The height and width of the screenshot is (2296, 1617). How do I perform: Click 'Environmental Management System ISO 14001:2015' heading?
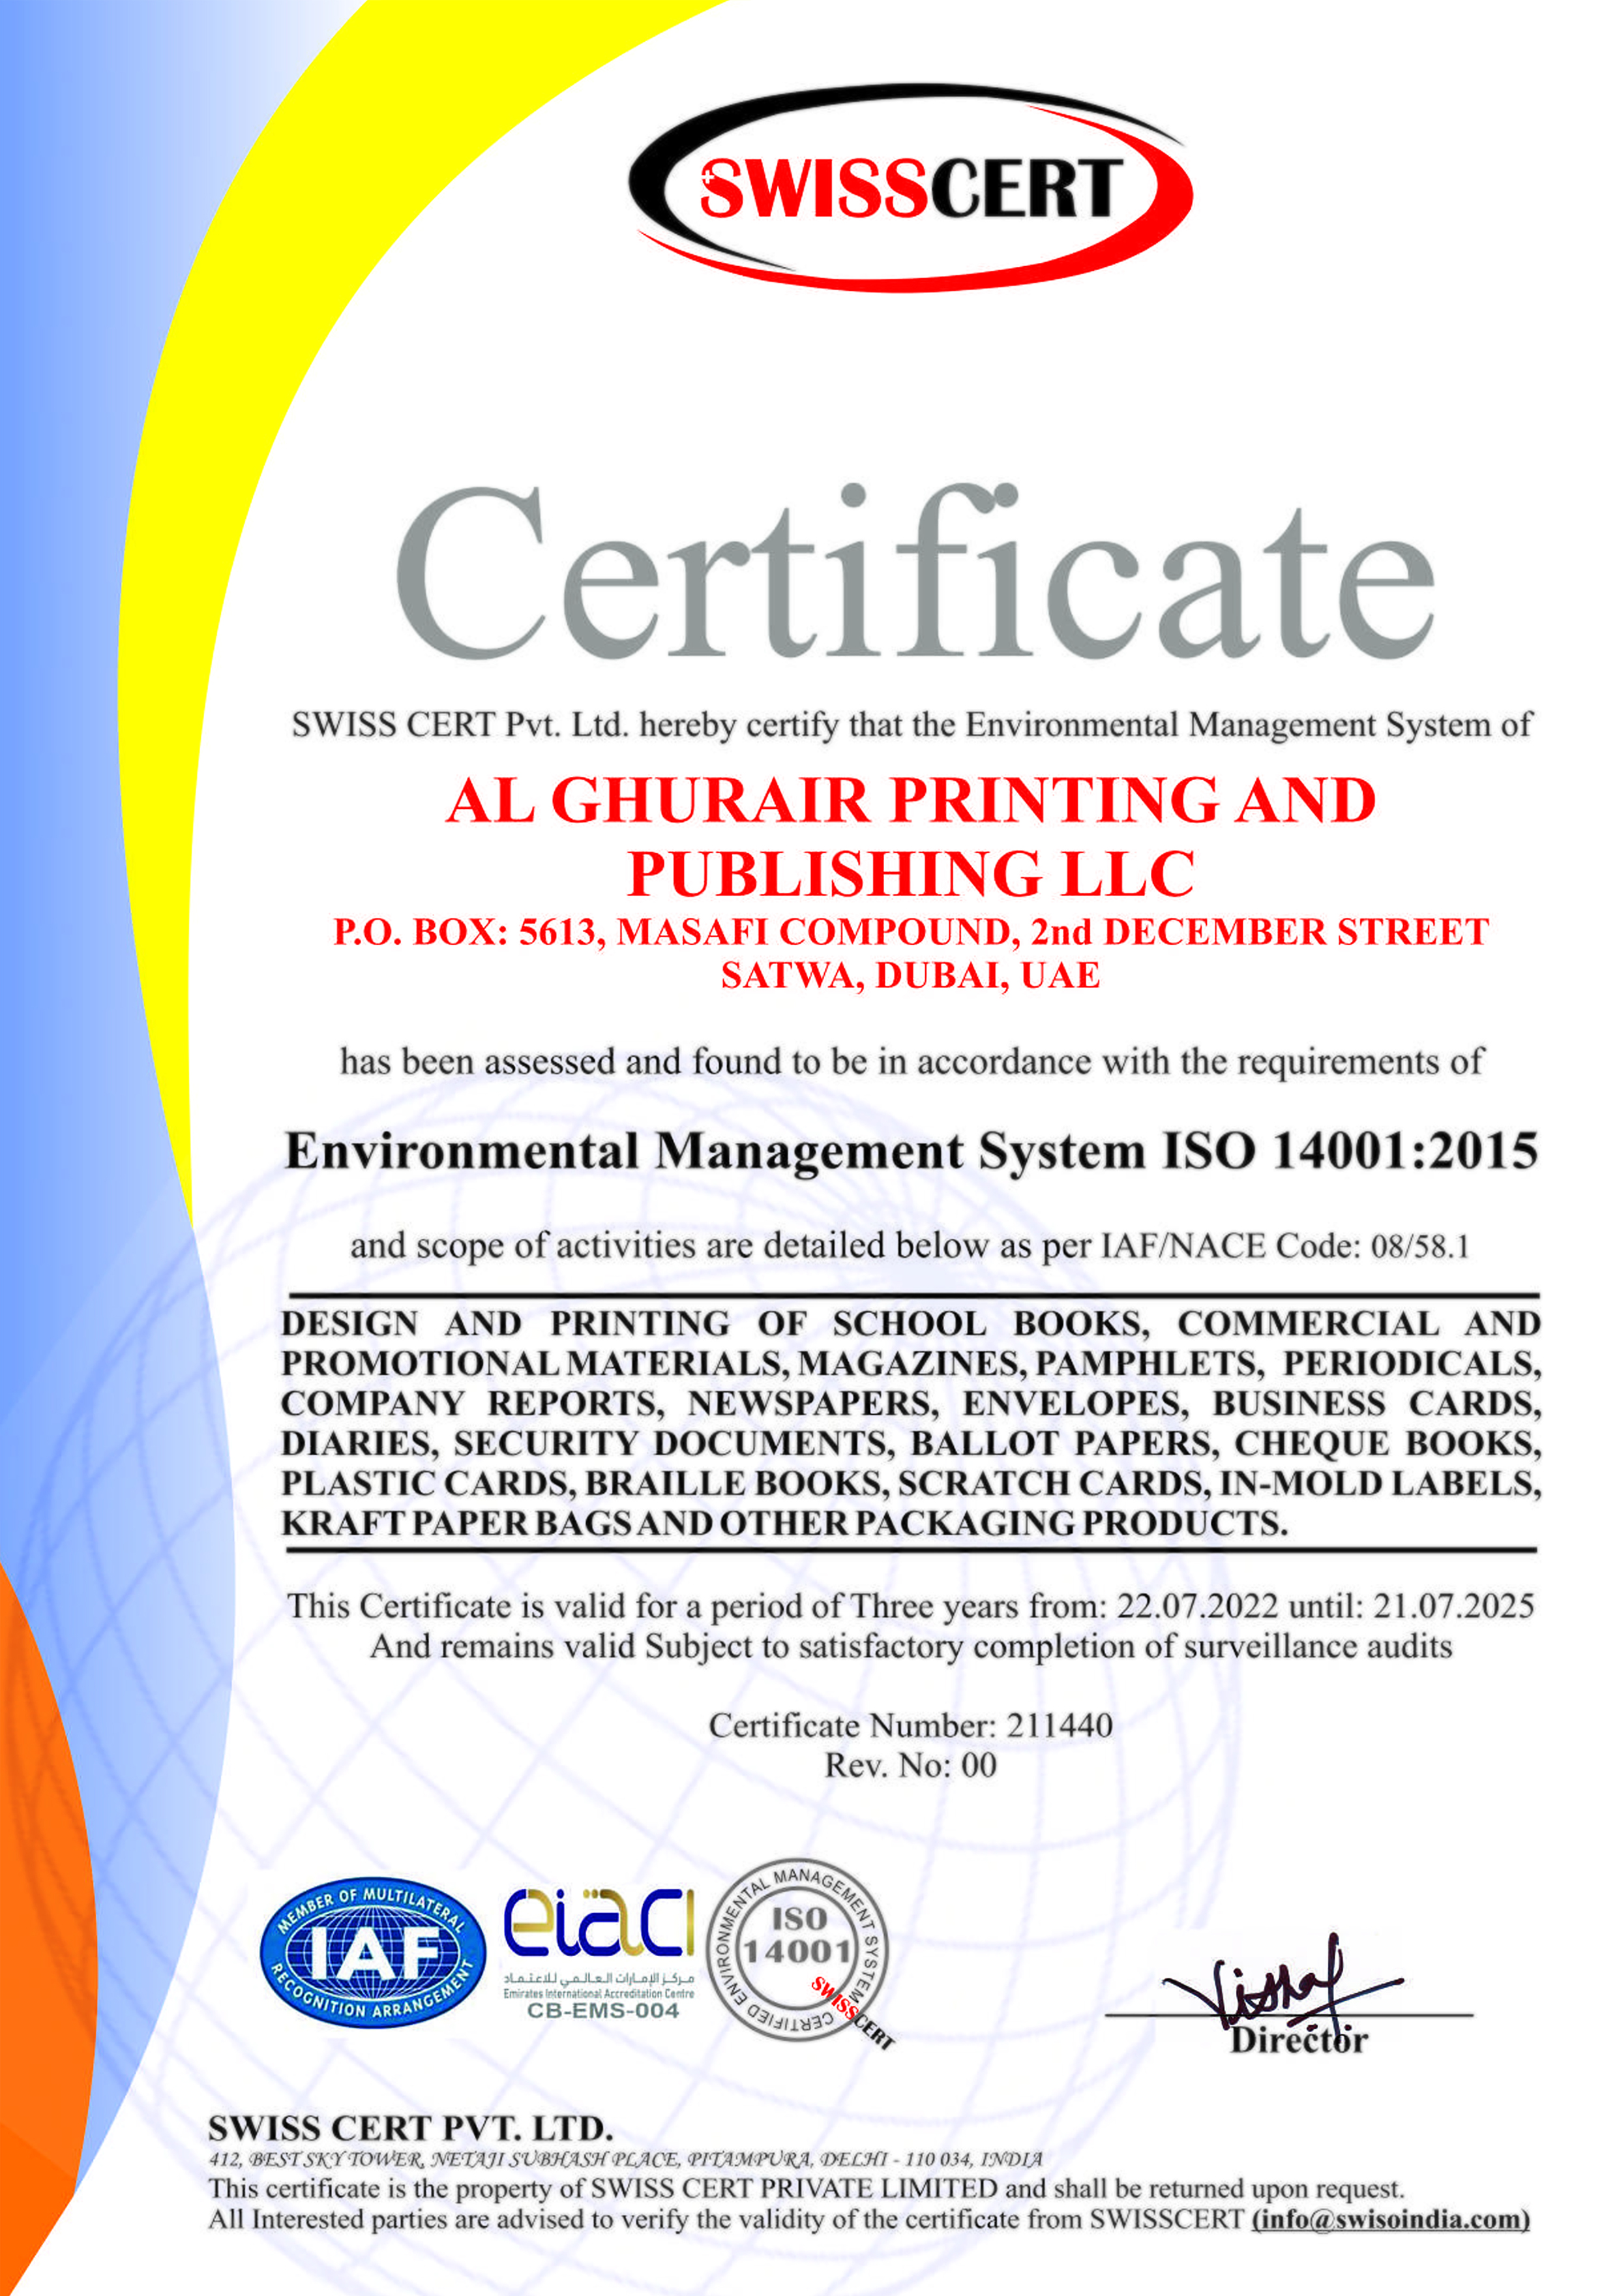tap(910, 1151)
